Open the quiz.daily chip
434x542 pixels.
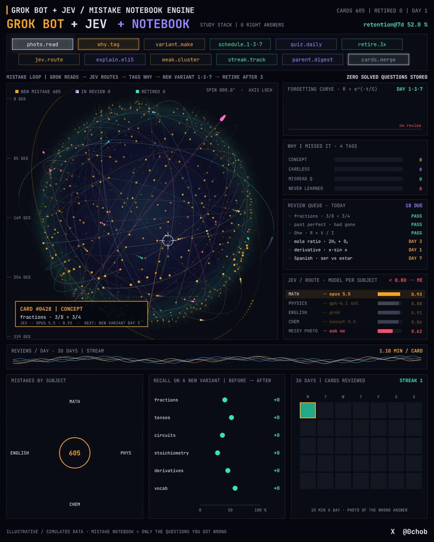click(307, 44)
